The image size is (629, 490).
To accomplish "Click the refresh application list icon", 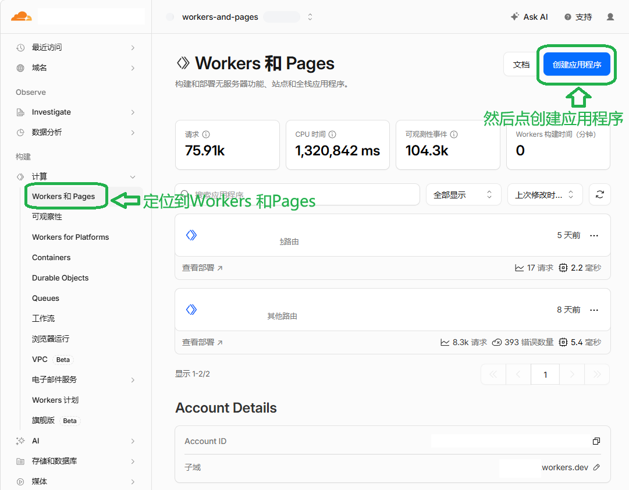I will click(600, 194).
